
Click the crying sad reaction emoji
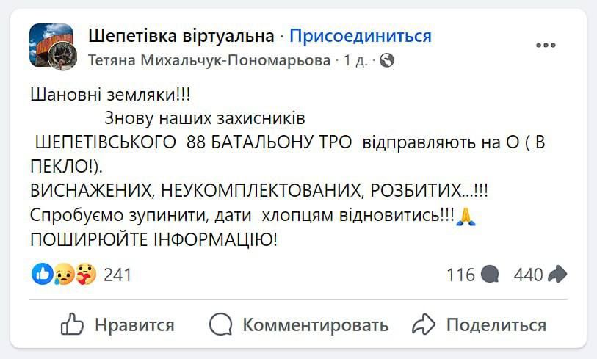(x=64, y=275)
